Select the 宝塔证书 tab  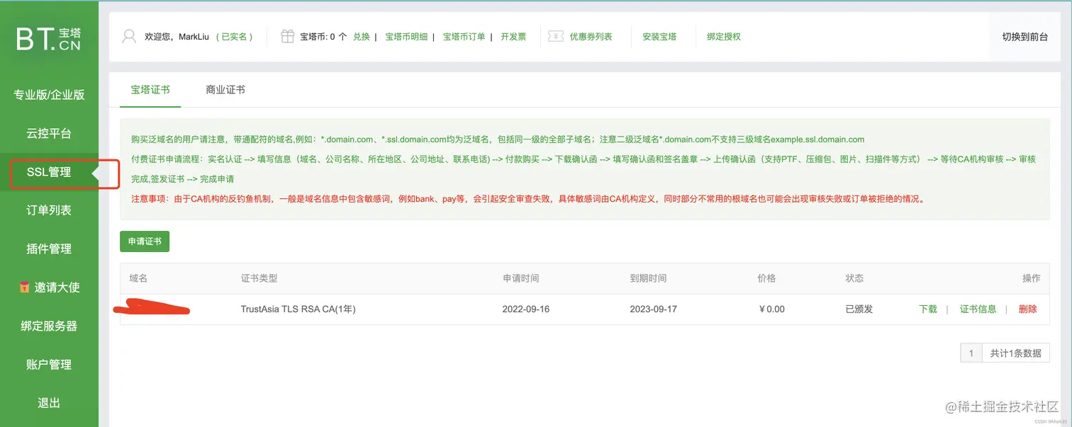click(x=150, y=90)
